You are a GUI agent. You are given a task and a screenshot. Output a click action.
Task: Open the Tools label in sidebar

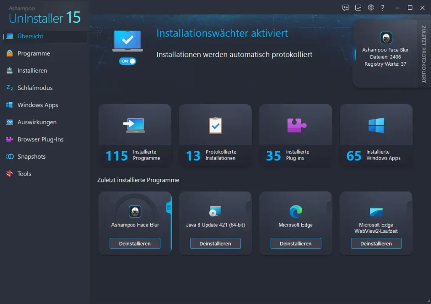24,174
